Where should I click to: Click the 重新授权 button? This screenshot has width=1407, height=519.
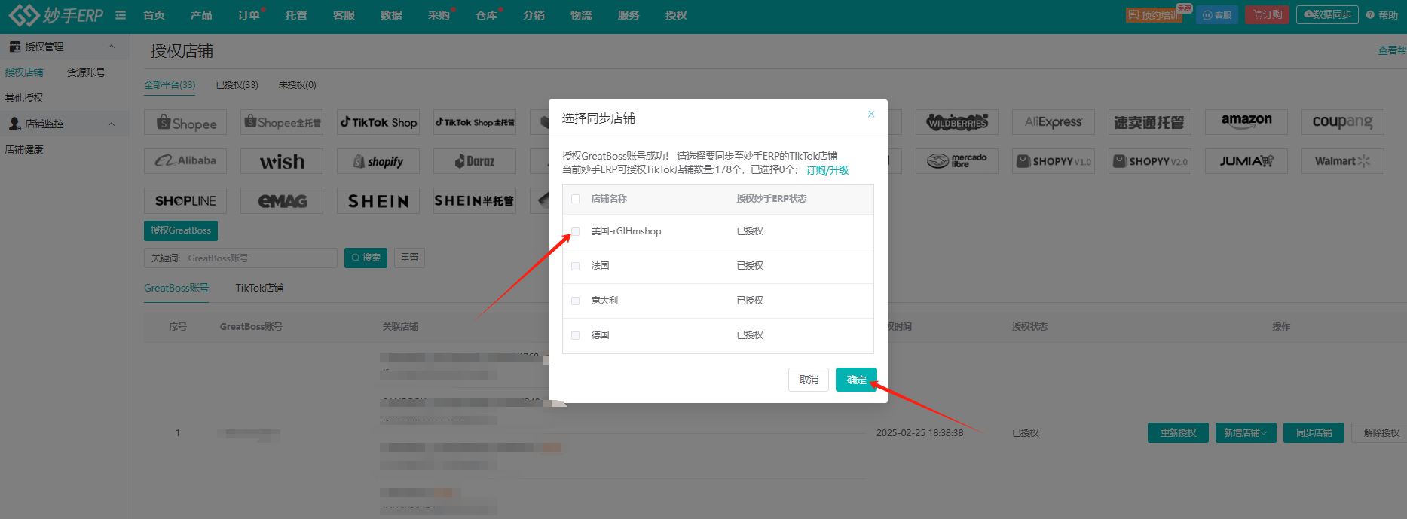point(1178,432)
